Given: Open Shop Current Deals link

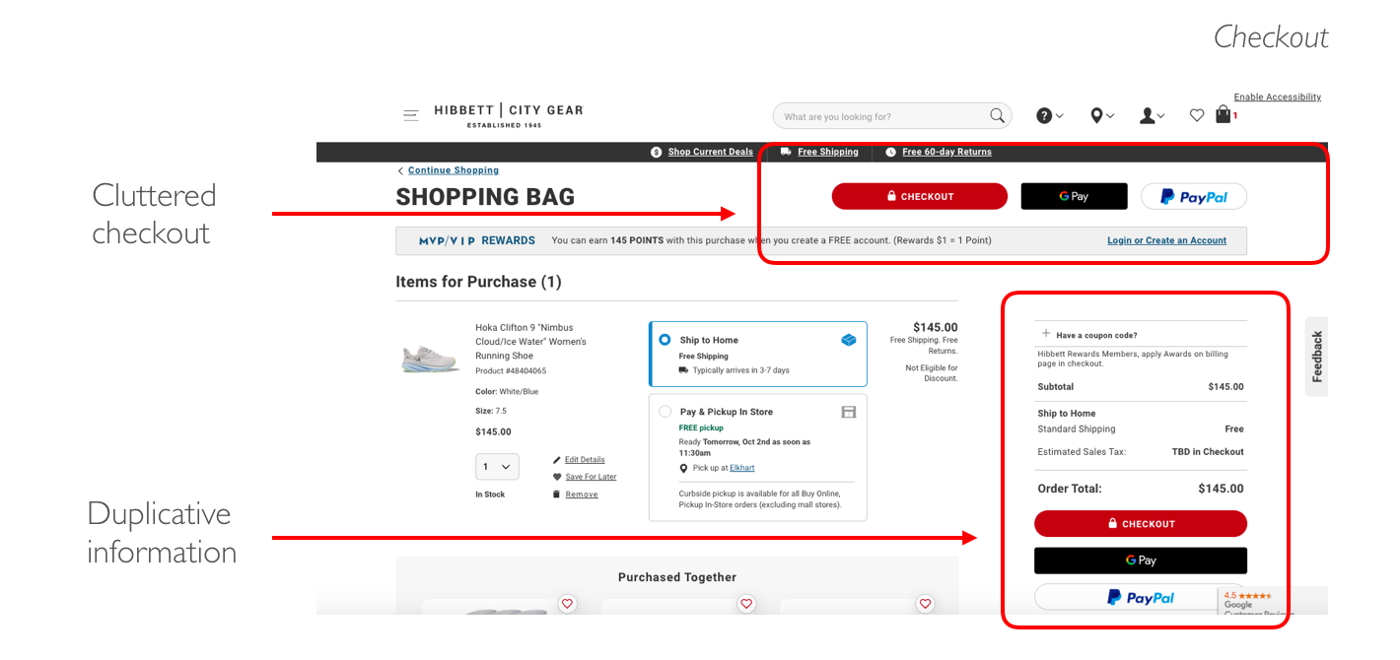Looking at the screenshot, I should (x=711, y=152).
